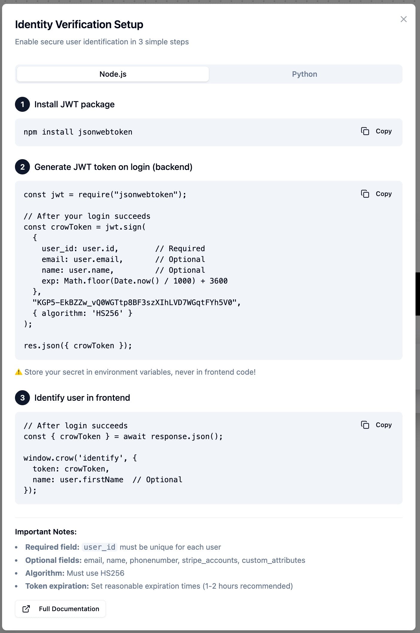Image resolution: width=420 pixels, height=633 pixels.
Task: Click the secret key string in backend code
Action: pyautogui.click(x=136, y=302)
